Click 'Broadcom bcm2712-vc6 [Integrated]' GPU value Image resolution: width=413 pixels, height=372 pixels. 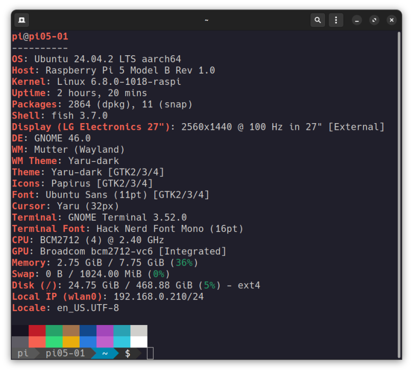point(133,251)
